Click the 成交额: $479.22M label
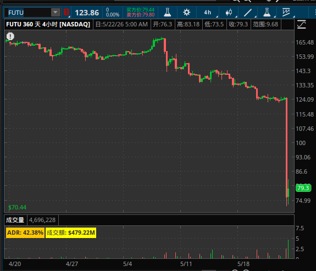Viewport: 316px width, 271px height. point(71,233)
